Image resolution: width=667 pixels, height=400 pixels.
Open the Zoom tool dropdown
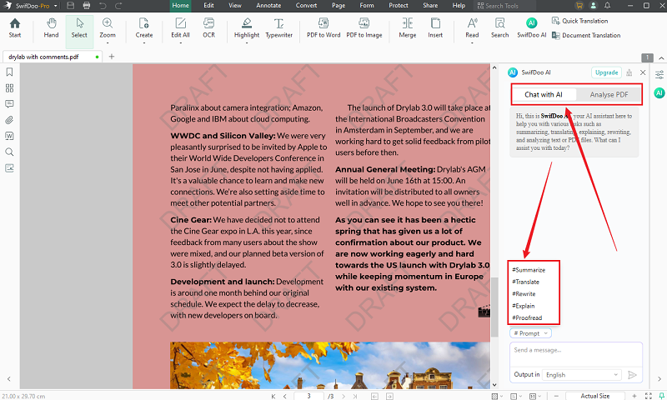(x=108, y=43)
